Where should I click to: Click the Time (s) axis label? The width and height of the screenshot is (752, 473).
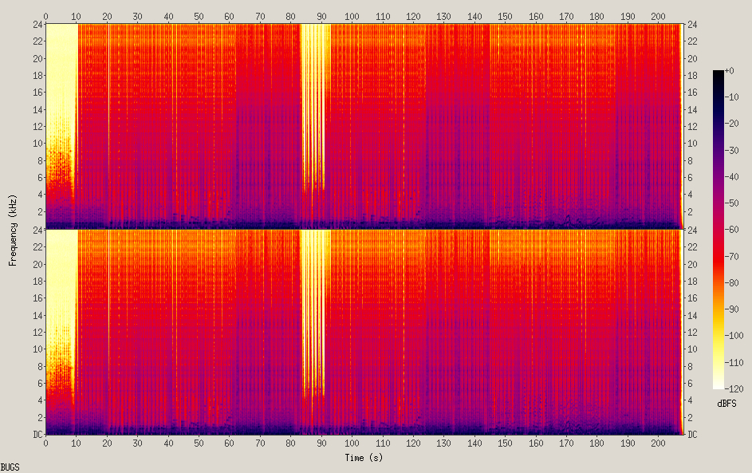click(x=364, y=458)
